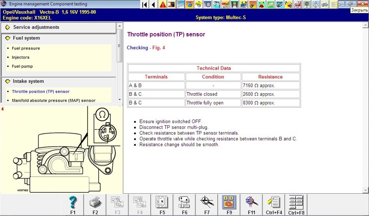Screen dimensions: 369x216
Task: Click the white warning triangle toolbar icon
Action: click(316, 5)
